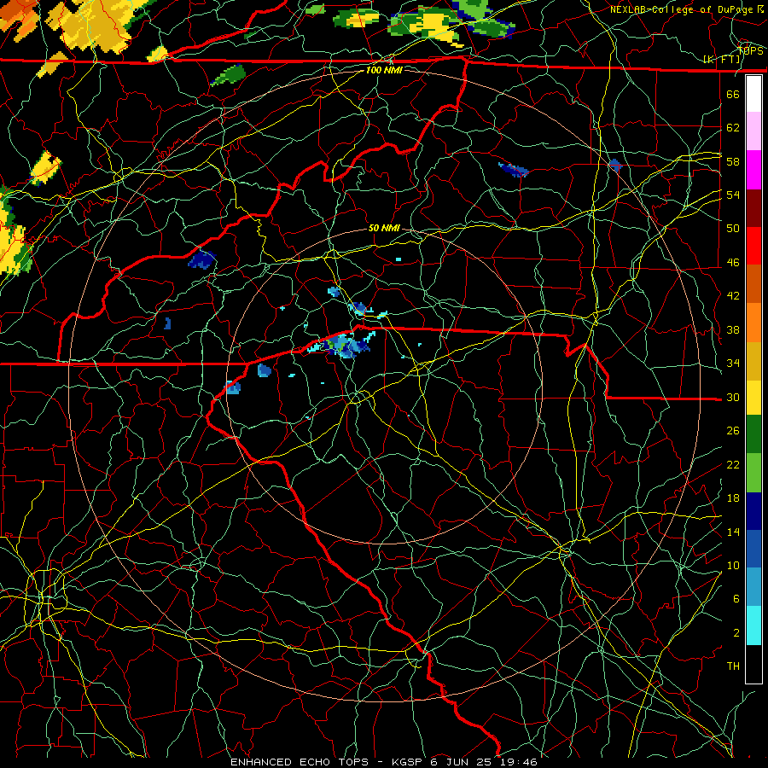768x768 pixels.
Task: Click the legend value 30
Action: tap(733, 397)
